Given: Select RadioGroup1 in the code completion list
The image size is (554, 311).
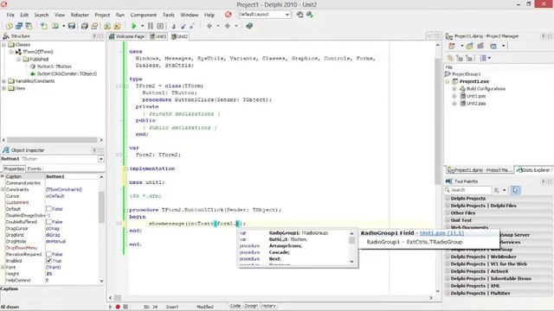Looking at the screenshot, I should 293,233.
